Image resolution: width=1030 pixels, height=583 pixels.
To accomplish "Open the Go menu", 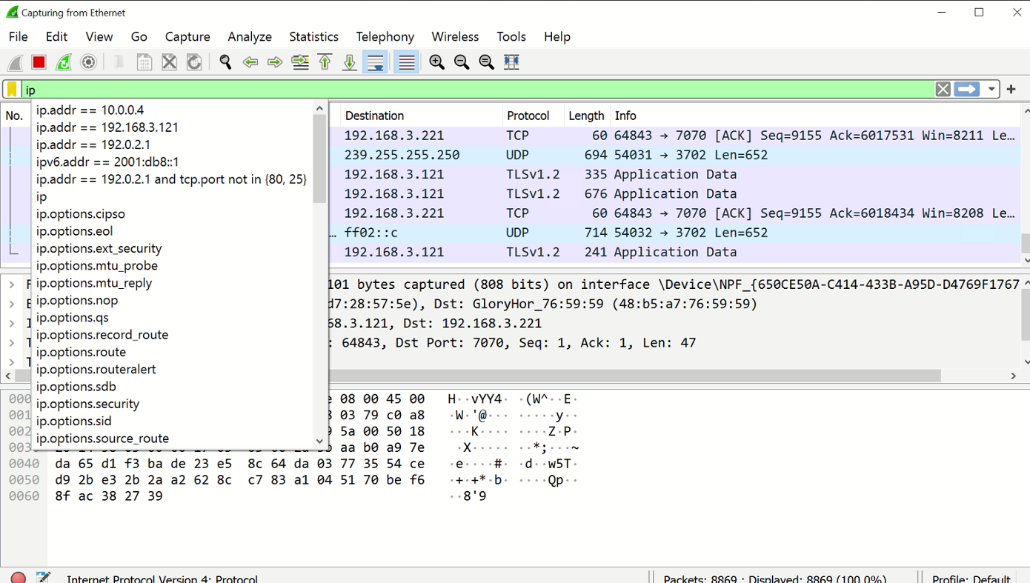I will [139, 36].
